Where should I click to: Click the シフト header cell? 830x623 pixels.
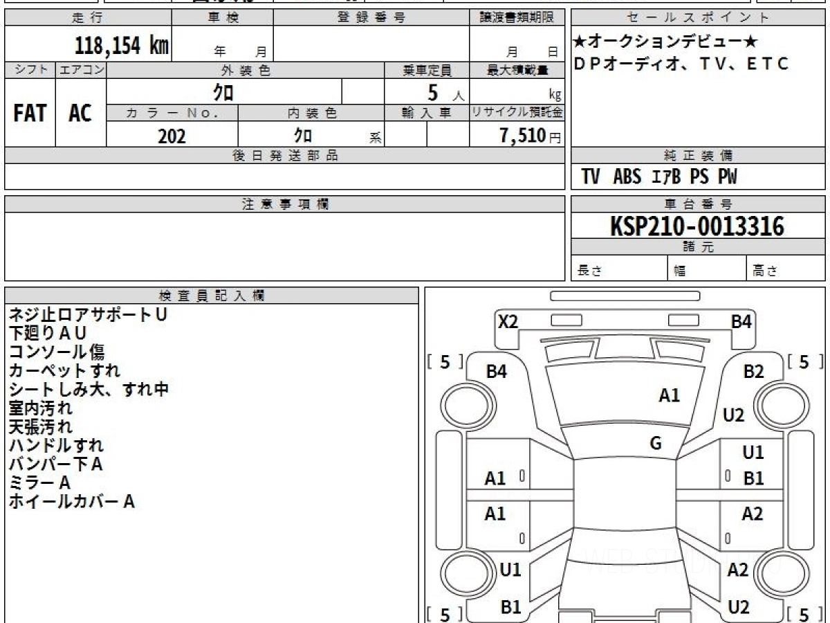tap(30, 70)
